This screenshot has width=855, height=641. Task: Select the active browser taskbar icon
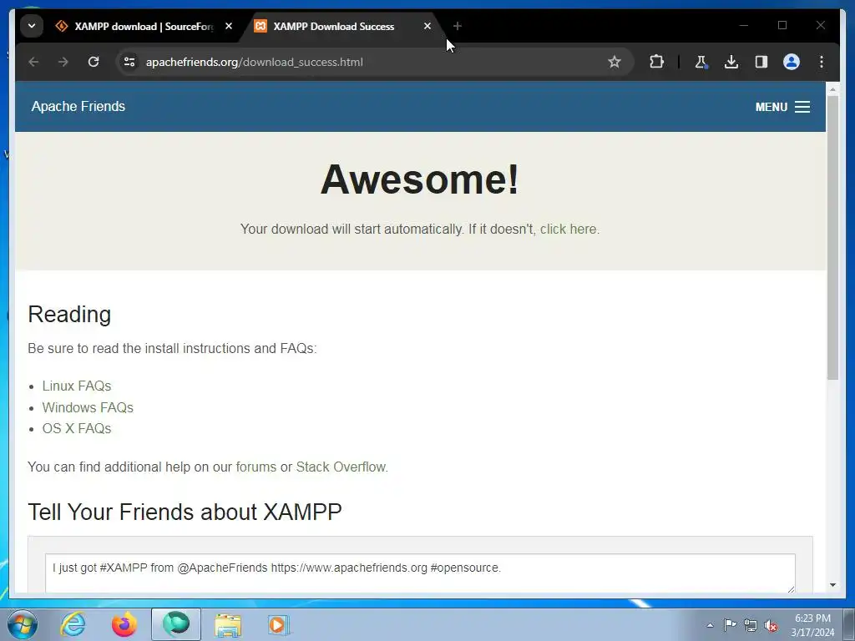point(175,624)
